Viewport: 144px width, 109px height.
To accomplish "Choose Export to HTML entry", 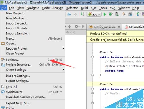I will click(33, 103).
